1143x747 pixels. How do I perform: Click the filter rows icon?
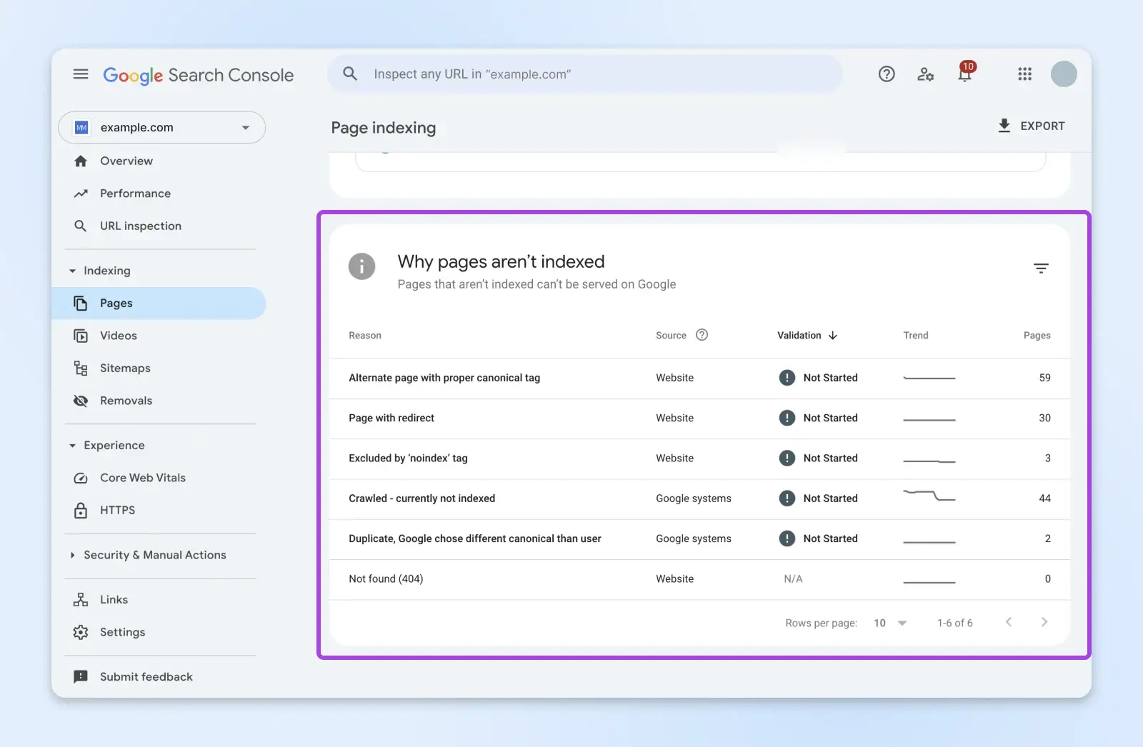[x=1041, y=269]
